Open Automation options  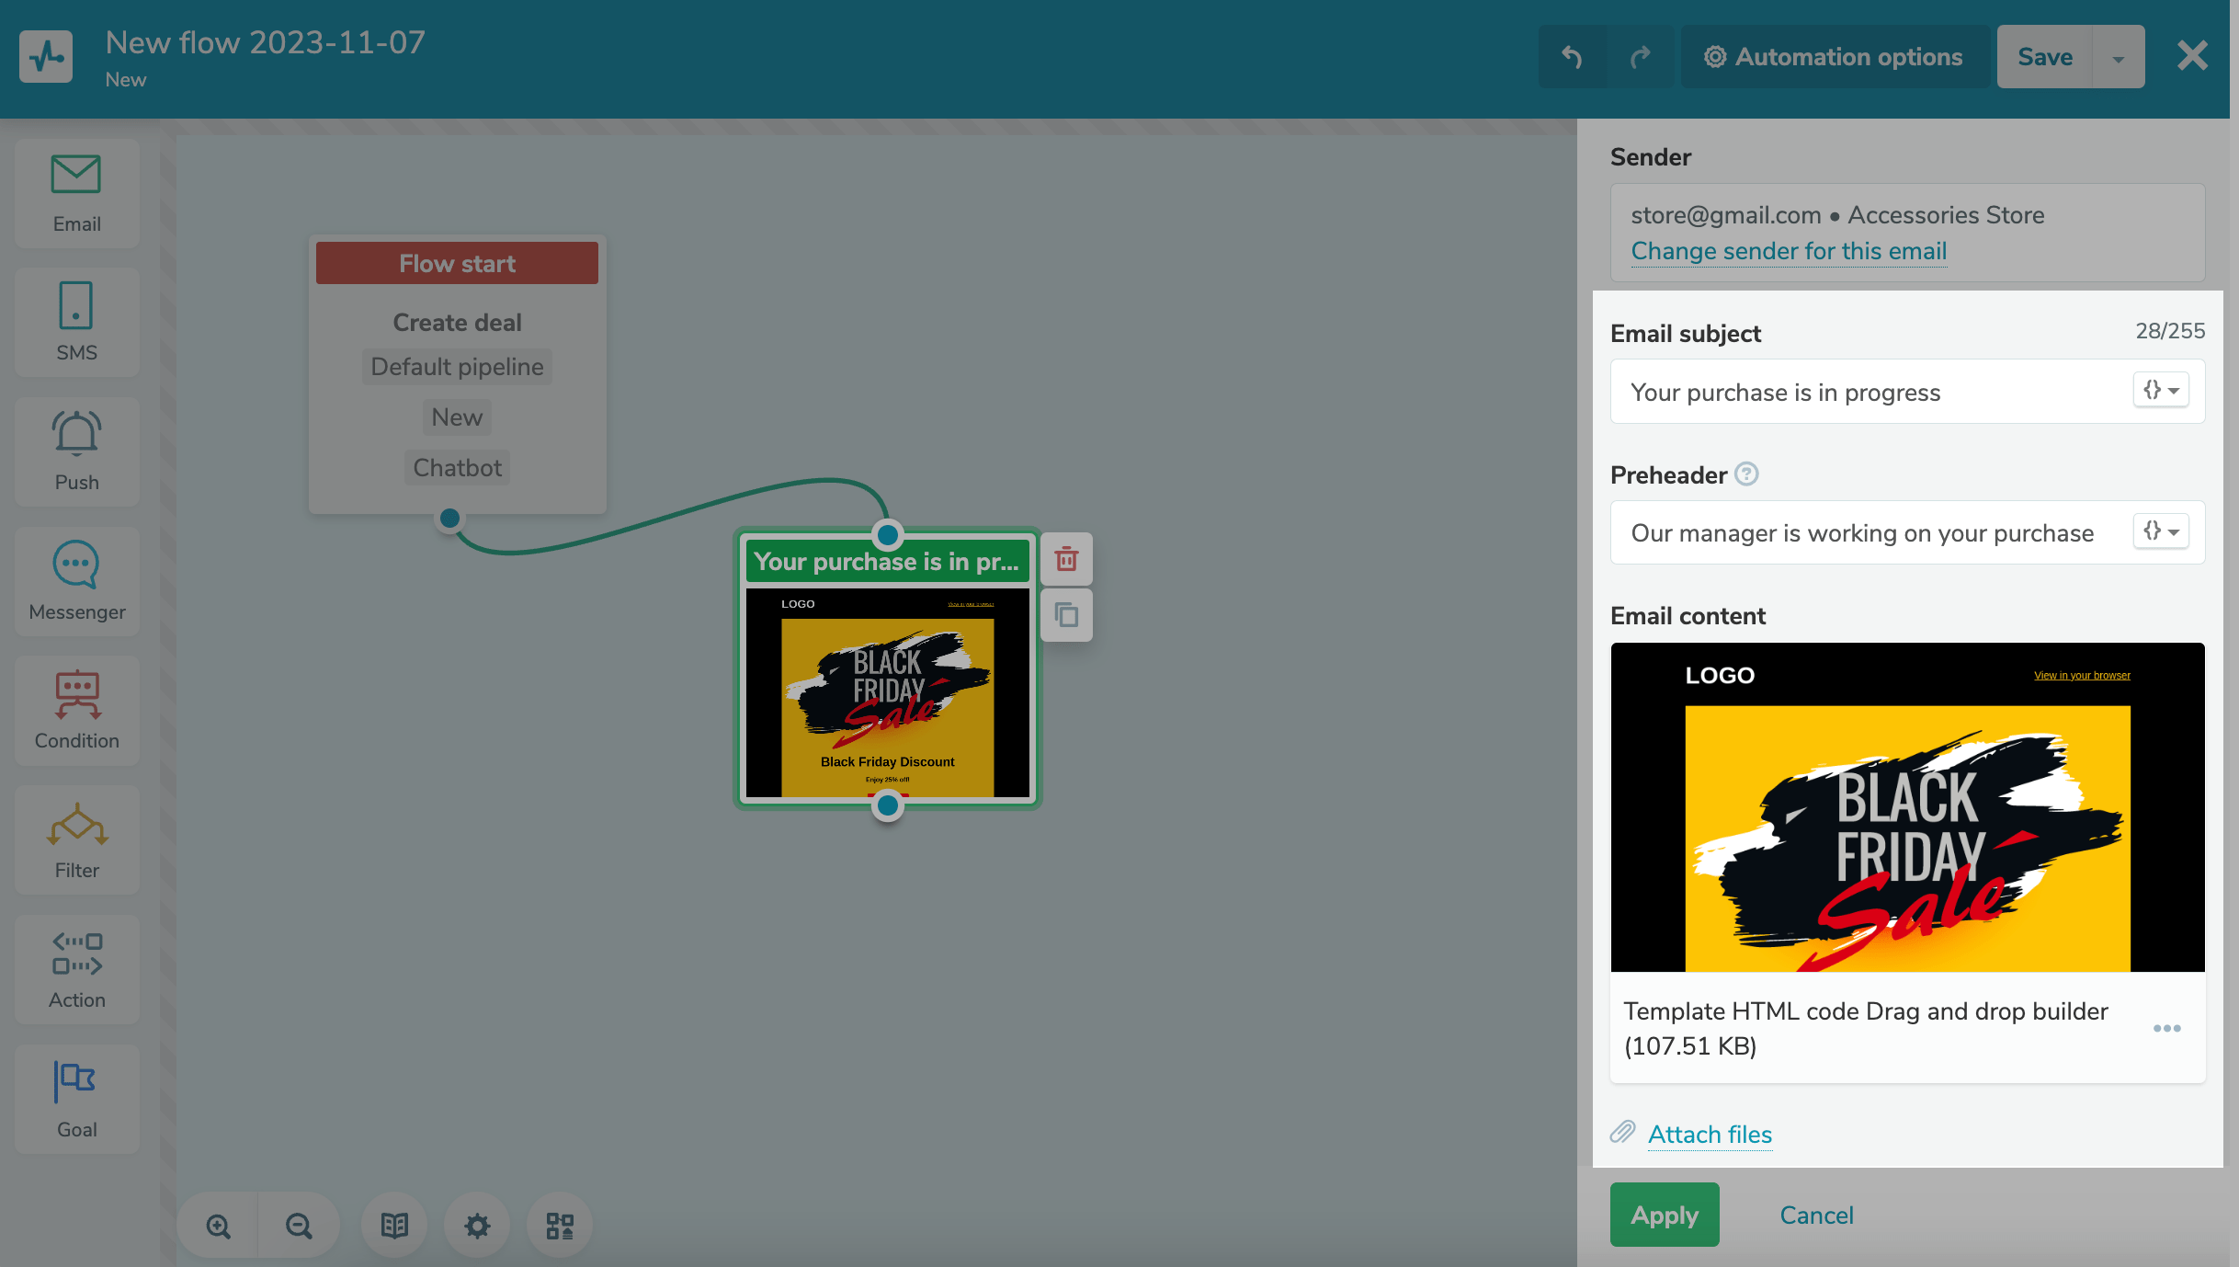(x=1834, y=57)
